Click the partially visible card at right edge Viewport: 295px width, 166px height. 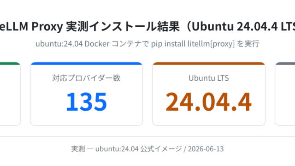(x=285, y=94)
